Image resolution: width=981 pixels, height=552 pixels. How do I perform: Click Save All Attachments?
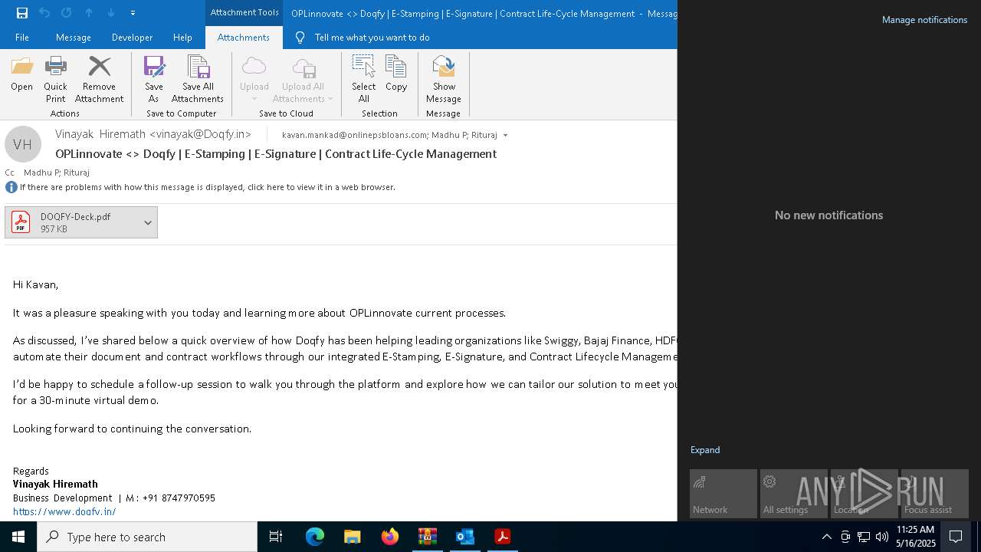pos(198,80)
